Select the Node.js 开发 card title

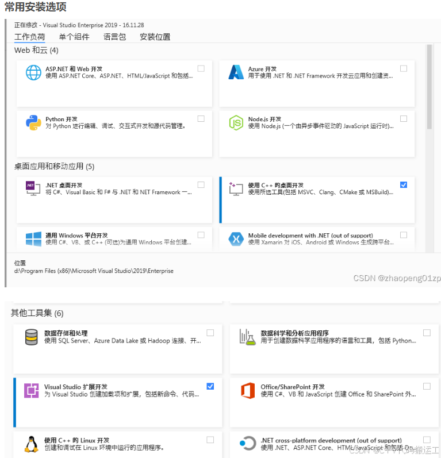point(264,119)
